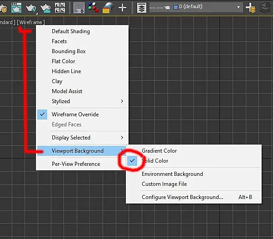The image size is (273, 239).
Task: Open the Viewport Background submenu
Action: click(x=82, y=151)
